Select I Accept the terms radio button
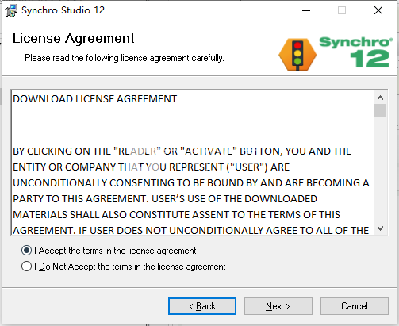 26,251
